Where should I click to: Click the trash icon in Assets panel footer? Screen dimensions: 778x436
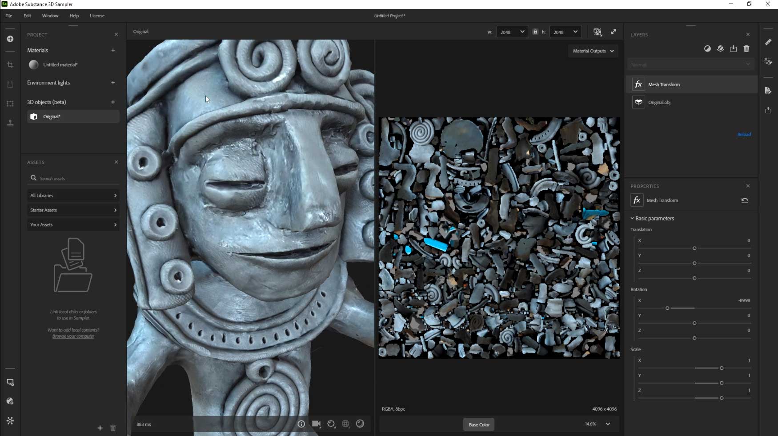pos(113,428)
